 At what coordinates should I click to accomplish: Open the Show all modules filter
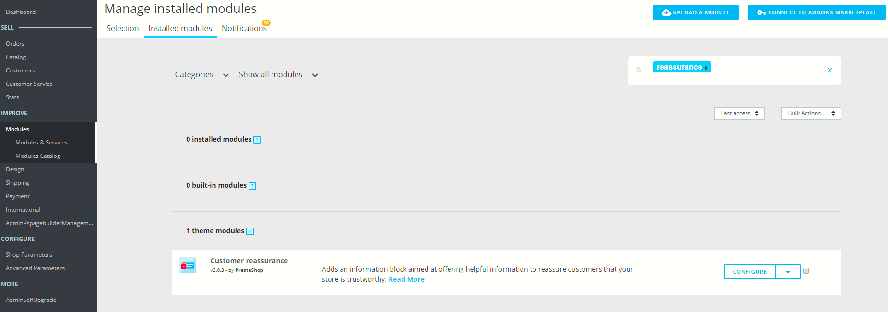278,75
